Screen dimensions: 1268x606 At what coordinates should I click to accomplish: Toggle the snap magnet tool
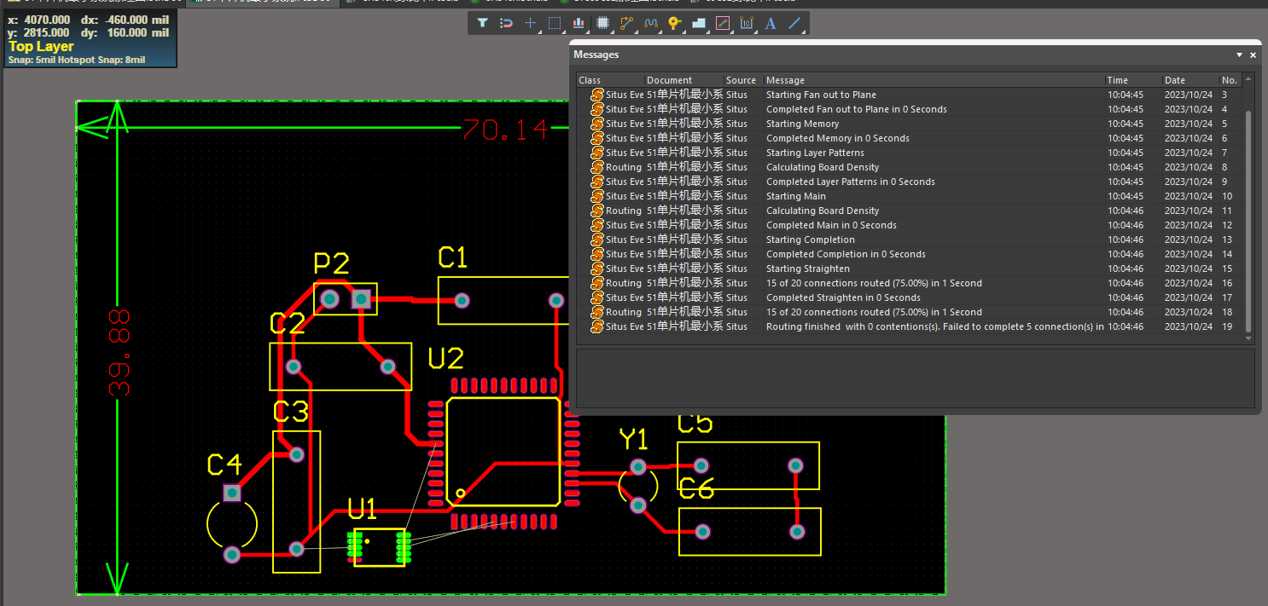[506, 23]
